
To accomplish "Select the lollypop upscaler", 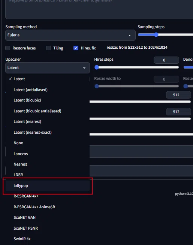I will pos(48,186).
